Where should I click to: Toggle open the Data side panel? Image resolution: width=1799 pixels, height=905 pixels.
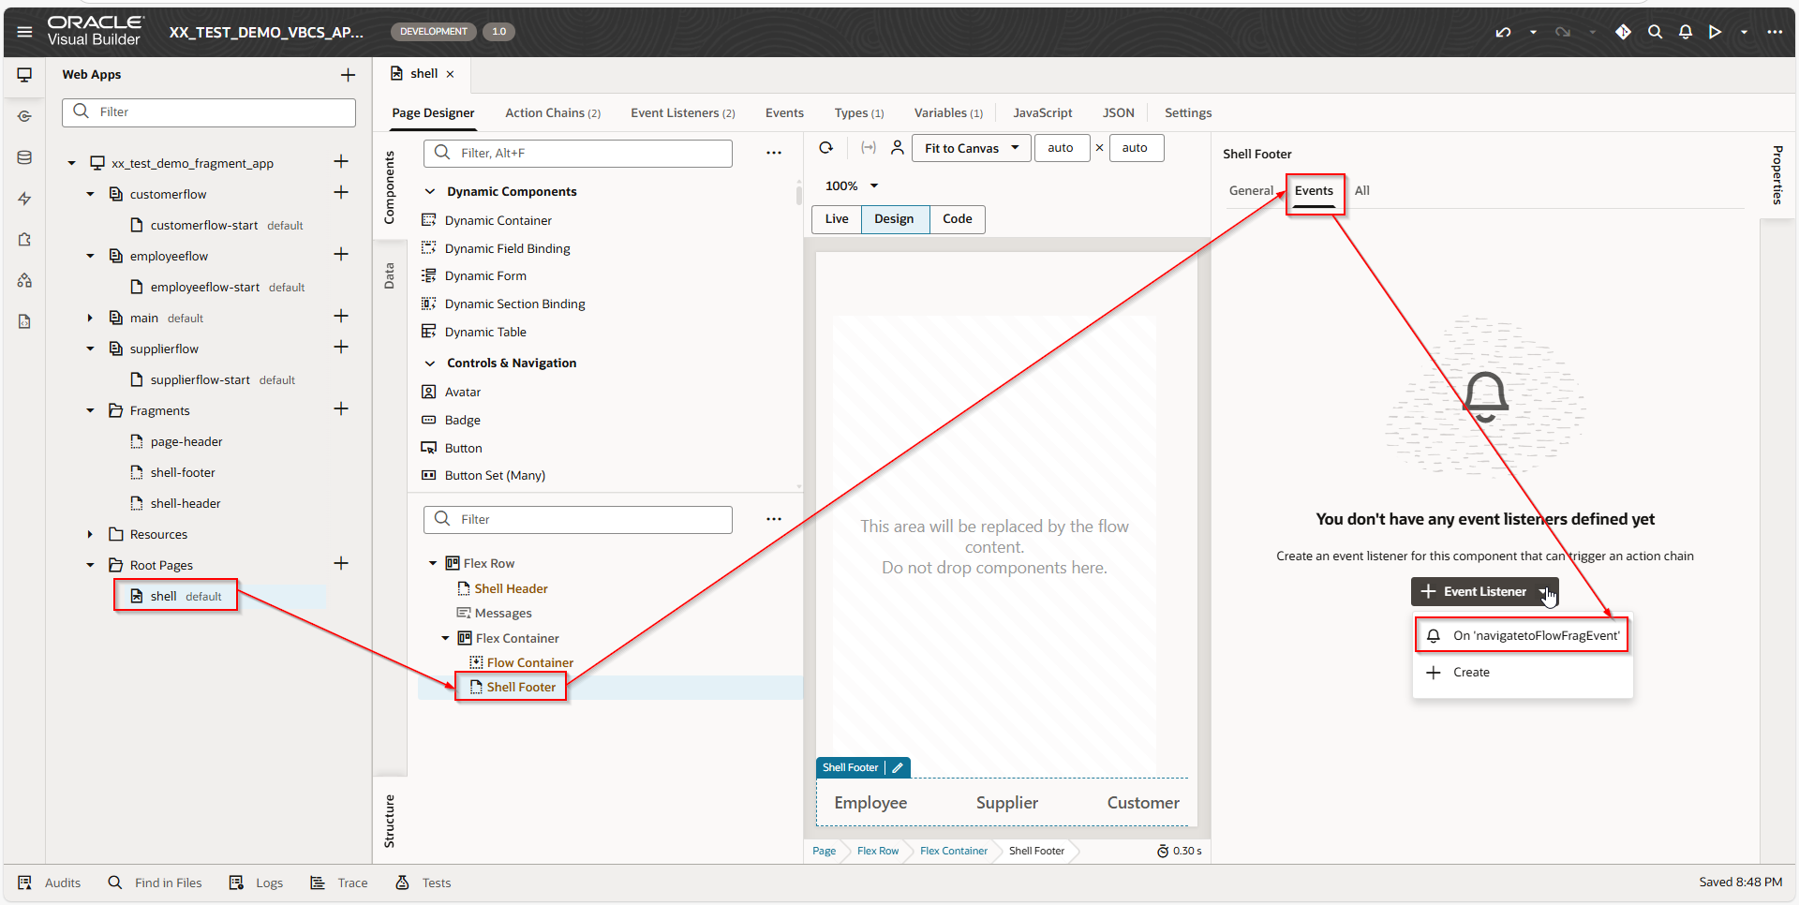390,275
